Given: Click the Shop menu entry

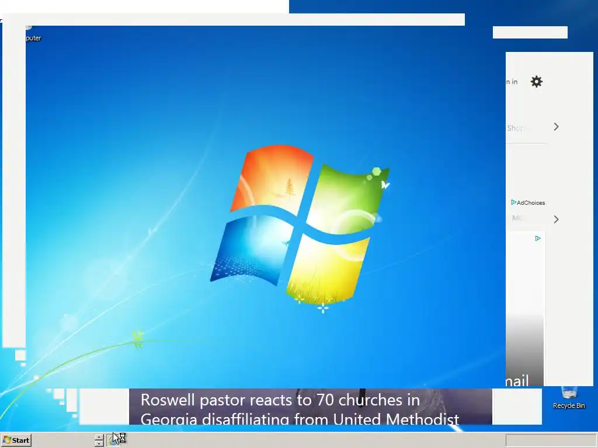Looking at the screenshot, I should point(515,128).
